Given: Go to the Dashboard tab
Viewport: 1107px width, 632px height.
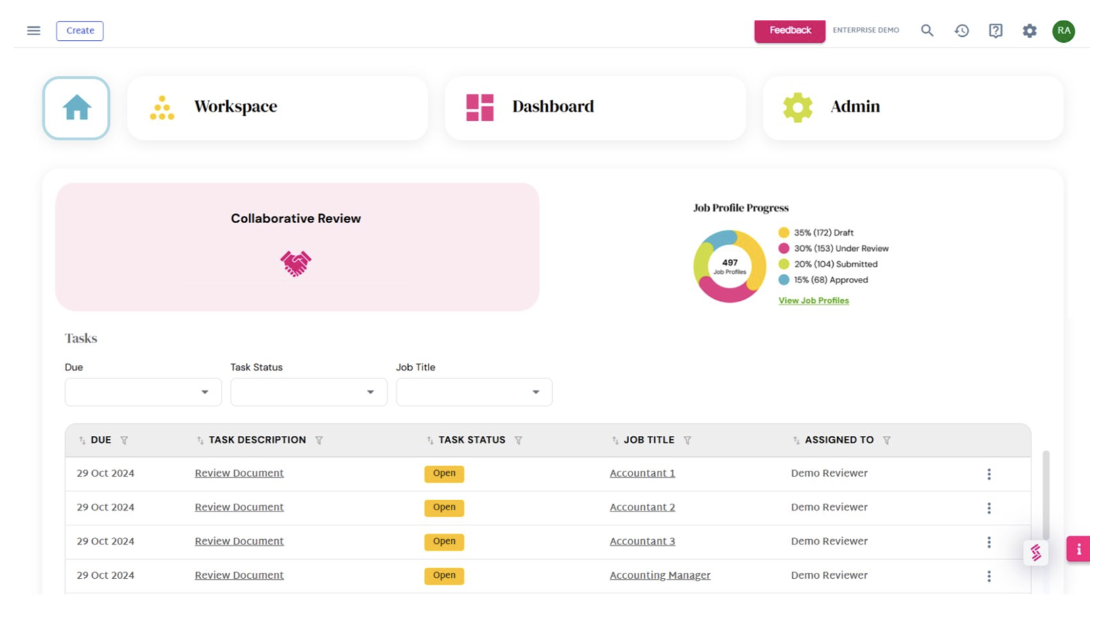Looking at the screenshot, I should (x=595, y=107).
